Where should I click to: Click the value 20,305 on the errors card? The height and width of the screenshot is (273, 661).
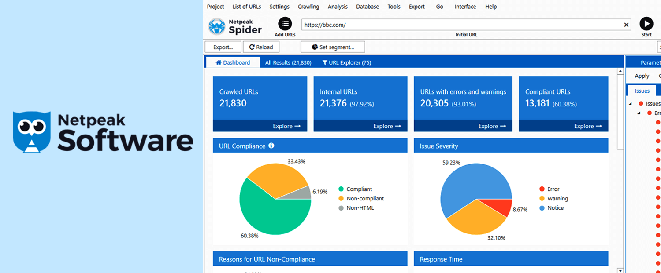[434, 103]
